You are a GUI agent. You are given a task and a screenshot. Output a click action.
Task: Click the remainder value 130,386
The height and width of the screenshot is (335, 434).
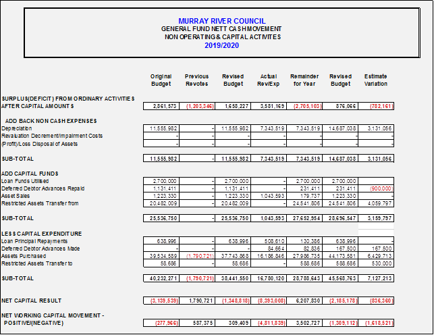pos(304,241)
